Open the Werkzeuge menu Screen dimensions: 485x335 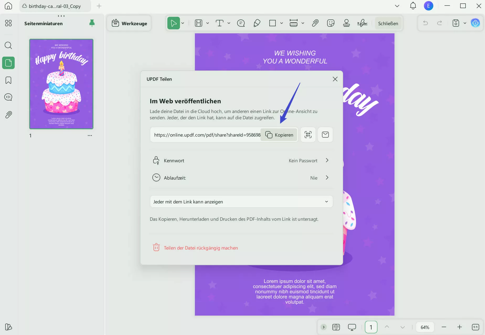click(129, 23)
